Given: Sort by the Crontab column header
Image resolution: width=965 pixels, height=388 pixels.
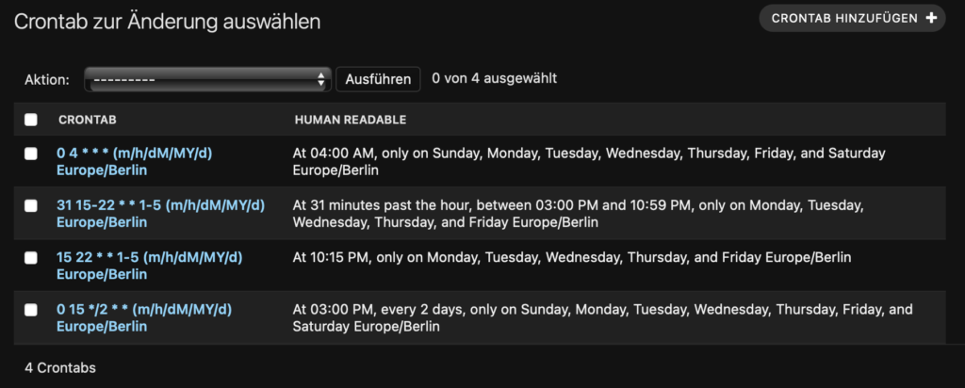Looking at the screenshot, I should [87, 121].
